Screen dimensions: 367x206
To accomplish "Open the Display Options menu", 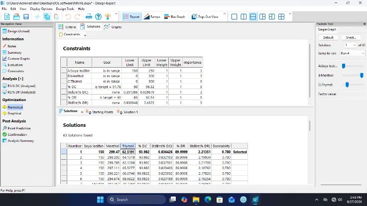I will pos(41,8).
